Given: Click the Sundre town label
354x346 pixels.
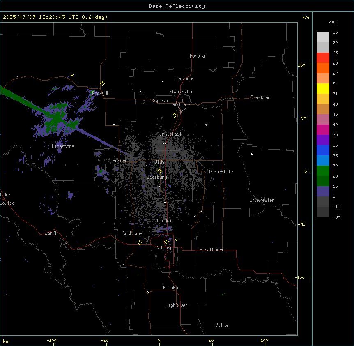Looking at the screenshot, I should tap(120, 161).
